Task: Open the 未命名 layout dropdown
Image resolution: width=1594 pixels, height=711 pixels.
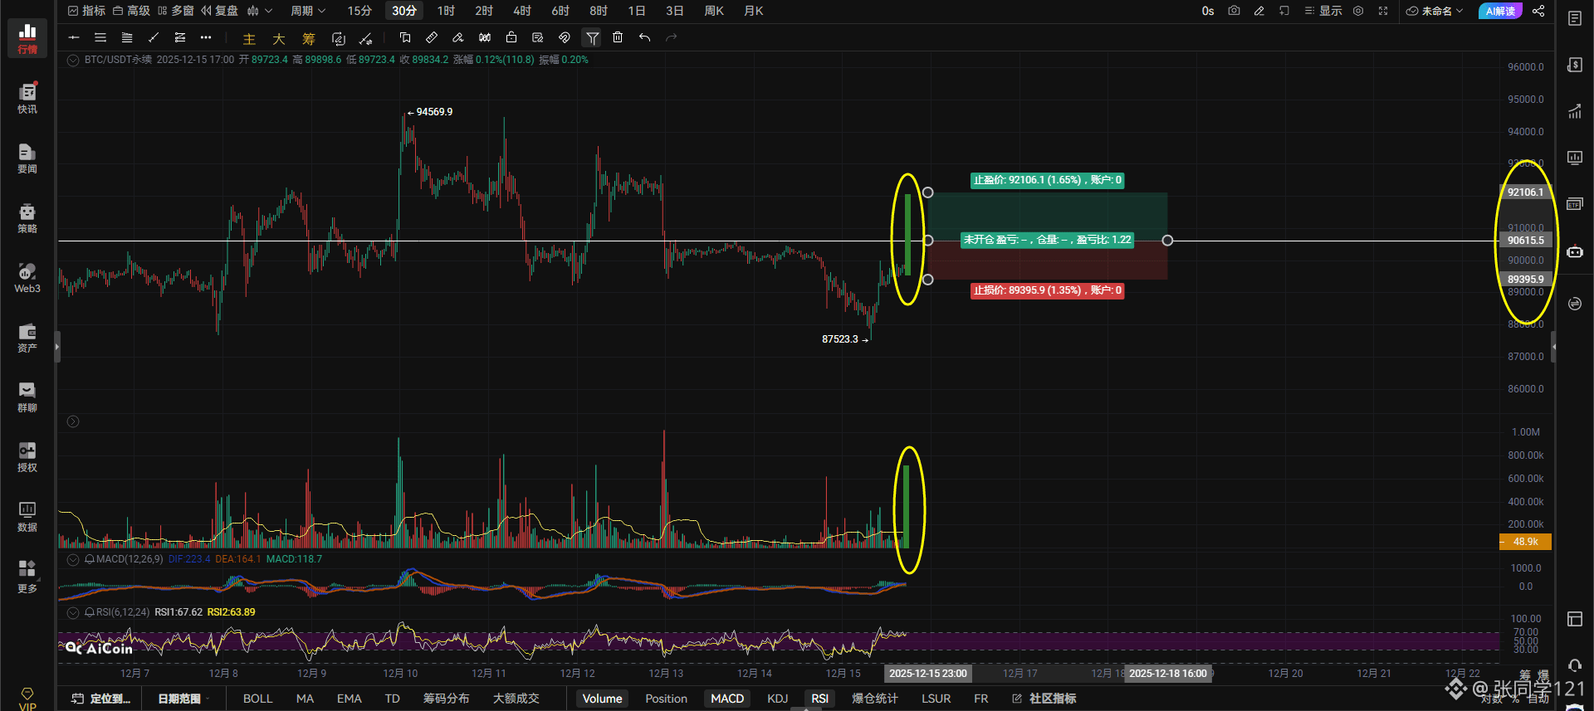Action: pos(1435,11)
